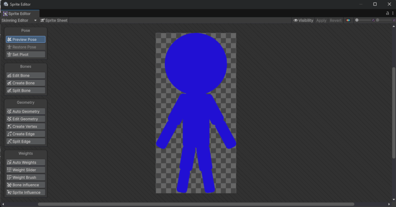Image resolution: width=396 pixels, height=207 pixels.
Task: Toggle the Visibility panel
Action: pos(303,20)
